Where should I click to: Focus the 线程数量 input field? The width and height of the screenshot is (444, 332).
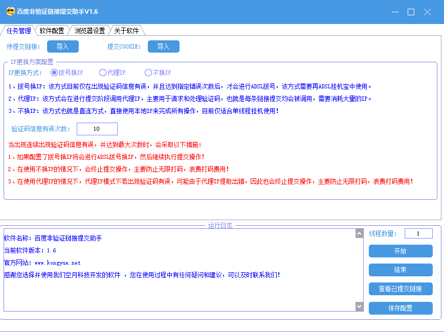(418, 233)
